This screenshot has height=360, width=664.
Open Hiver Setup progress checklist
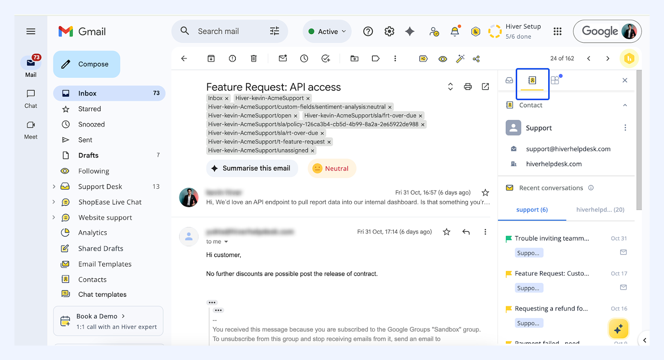(x=515, y=32)
